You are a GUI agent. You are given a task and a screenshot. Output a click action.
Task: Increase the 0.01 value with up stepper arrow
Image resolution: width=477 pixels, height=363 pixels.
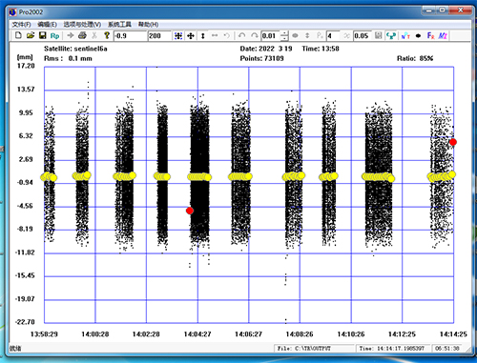tap(284, 33)
